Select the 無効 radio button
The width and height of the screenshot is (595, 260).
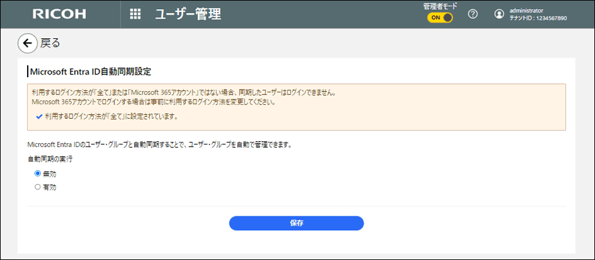tap(37, 173)
